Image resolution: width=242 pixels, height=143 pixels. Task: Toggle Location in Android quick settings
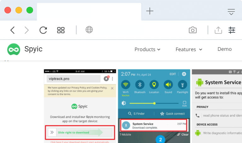[154, 85]
